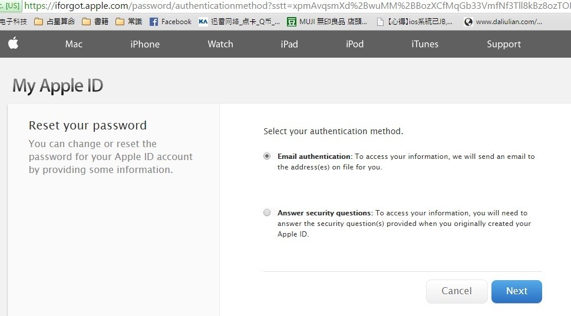
Task: Open Mac in navigation bar
Action: point(74,44)
